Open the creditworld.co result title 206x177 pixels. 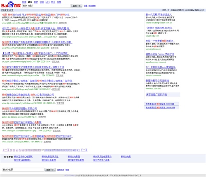pyautogui.click(x=33, y=67)
